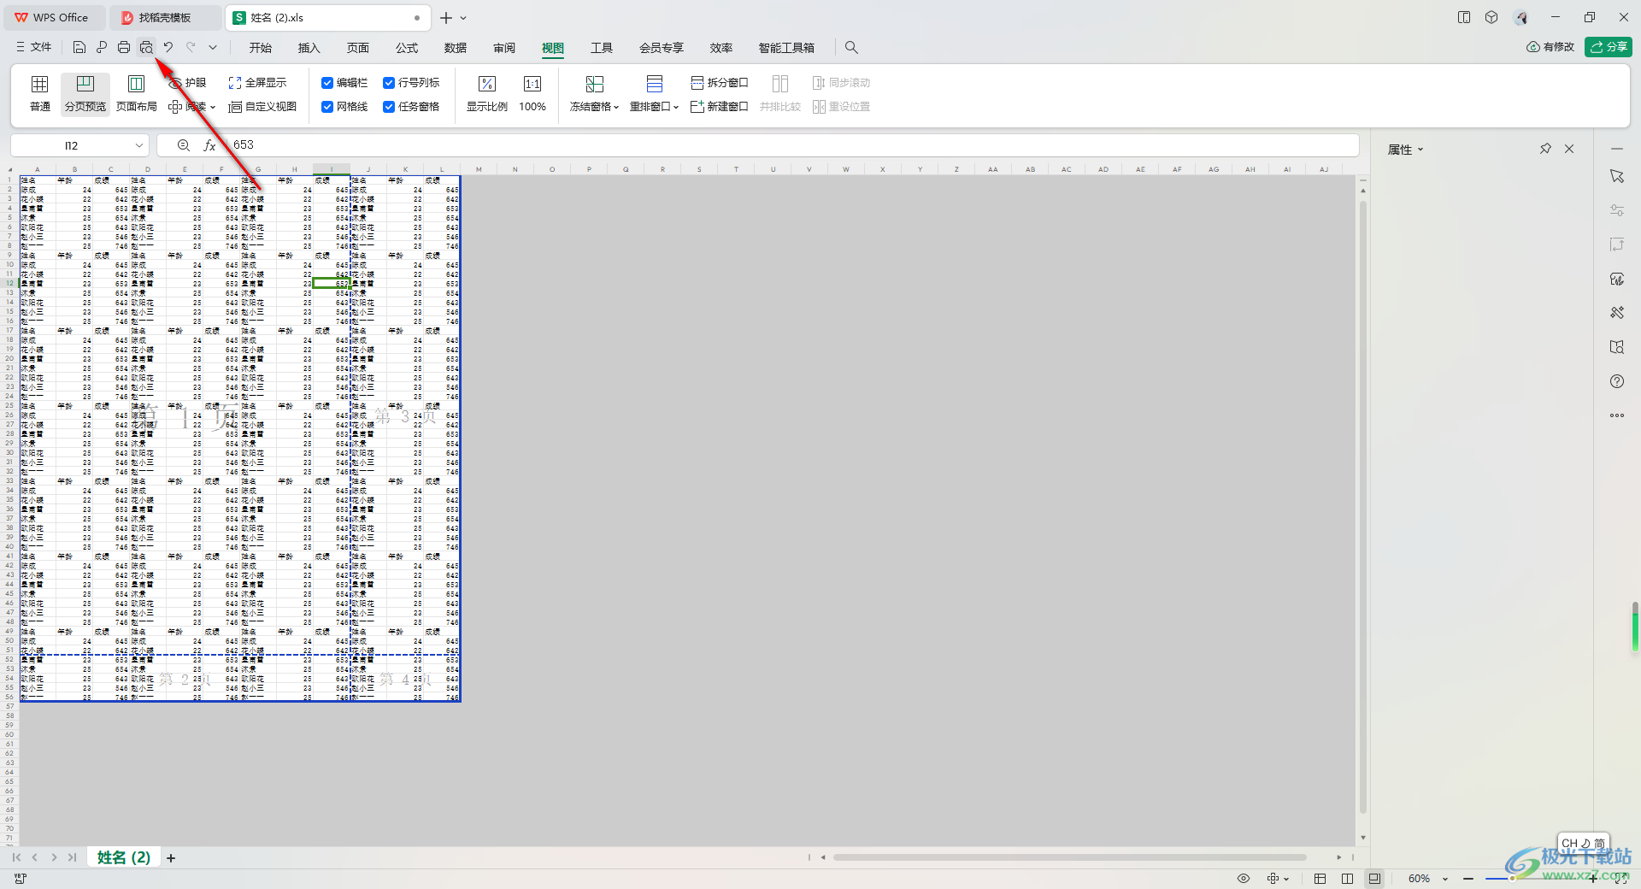Image resolution: width=1641 pixels, height=889 pixels.
Task: Switch to normal view via status bar icon
Action: pos(1320,878)
